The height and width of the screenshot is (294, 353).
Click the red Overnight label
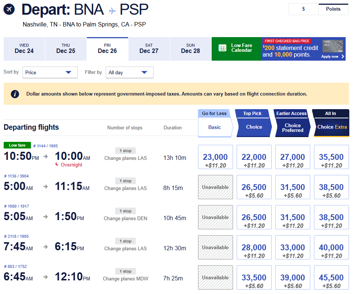[x=71, y=165]
